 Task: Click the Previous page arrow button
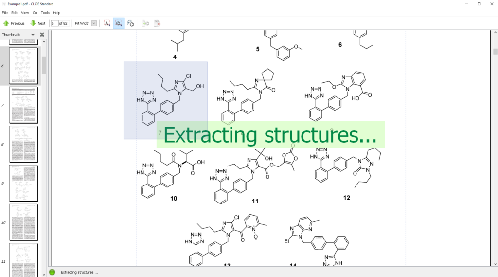click(x=14, y=23)
